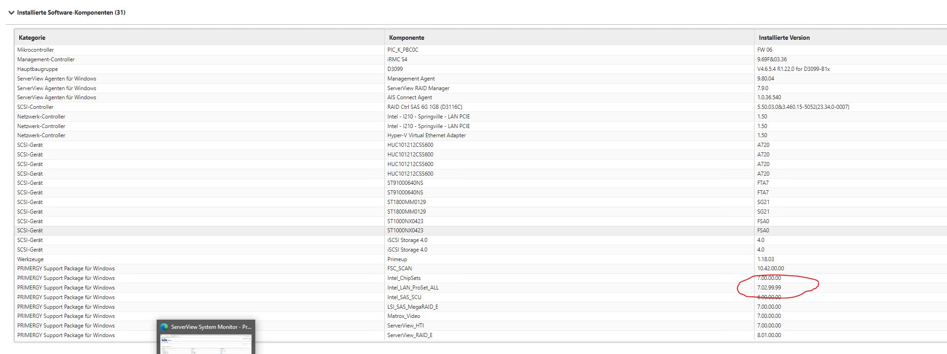Select the Werkzeuge category cell

coord(30,259)
